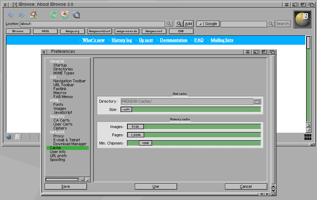Open Download Manager preferences

coord(70,144)
